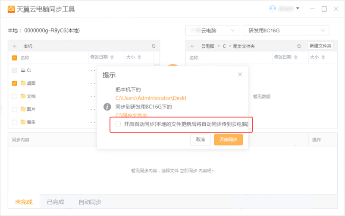Refresh the cloud 同步文件夹 list
This screenshot has height=216, width=345.
(299, 46)
